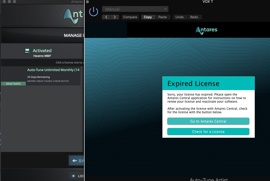The width and height of the screenshot is (270, 181).
Task: Click the Antares logo in plugin window
Action: tap(206, 30)
